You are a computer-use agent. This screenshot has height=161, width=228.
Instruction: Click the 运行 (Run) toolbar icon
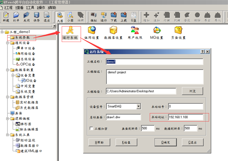104,16
